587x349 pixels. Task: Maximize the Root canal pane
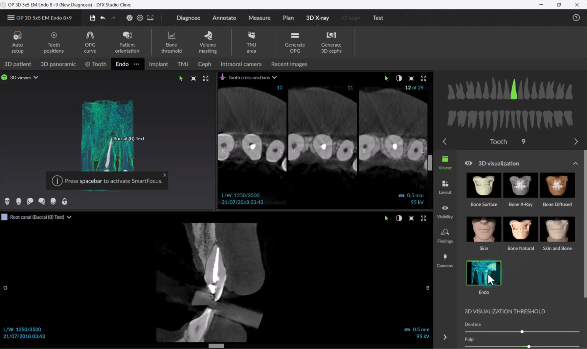[x=423, y=218]
